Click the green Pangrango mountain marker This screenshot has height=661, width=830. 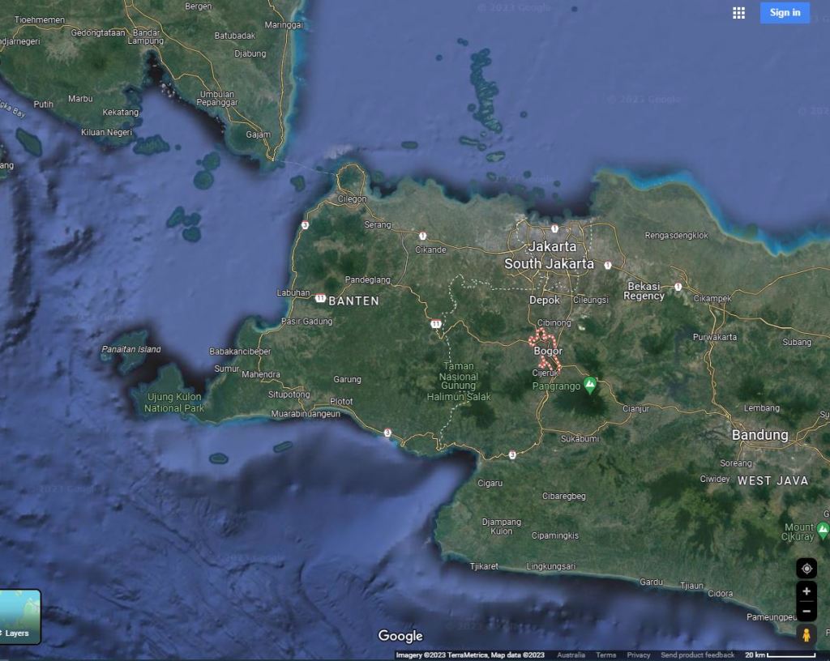point(590,384)
